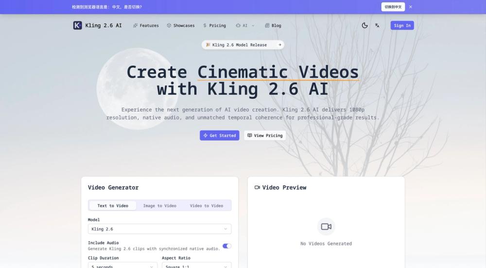Switch to the Image to Video tab
486x268 pixels.
pos(159,205)
